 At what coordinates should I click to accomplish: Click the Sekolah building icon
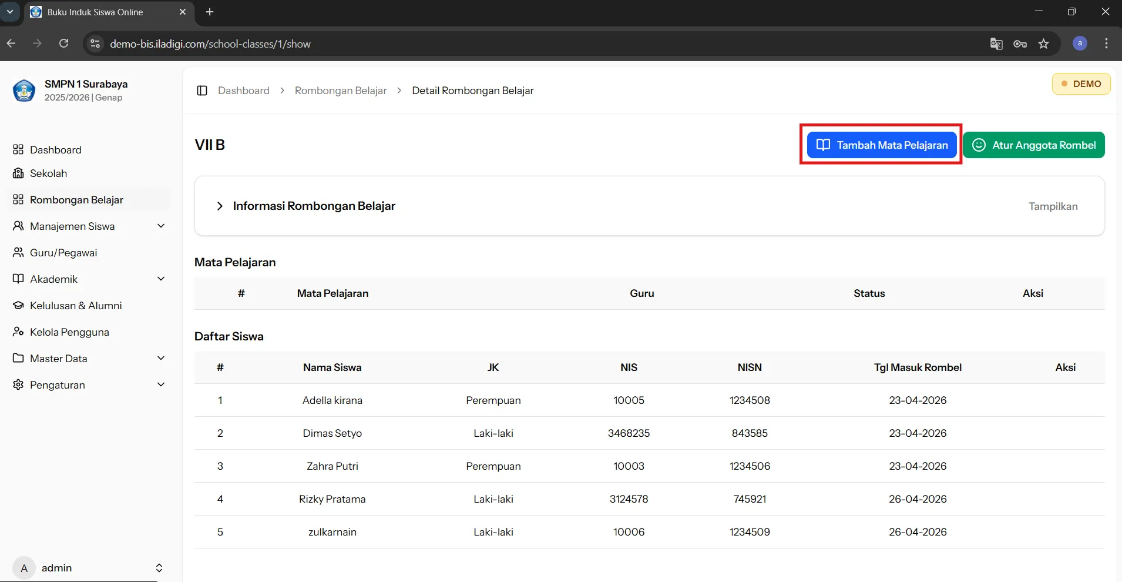coord(18,173)
